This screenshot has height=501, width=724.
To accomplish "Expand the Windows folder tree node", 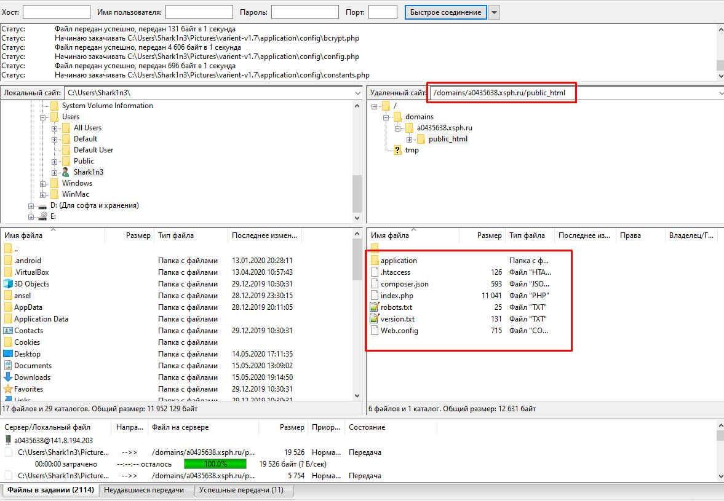I will 43,183.
